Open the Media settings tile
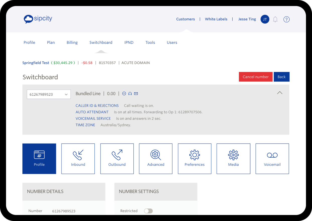 click(233, 159)
